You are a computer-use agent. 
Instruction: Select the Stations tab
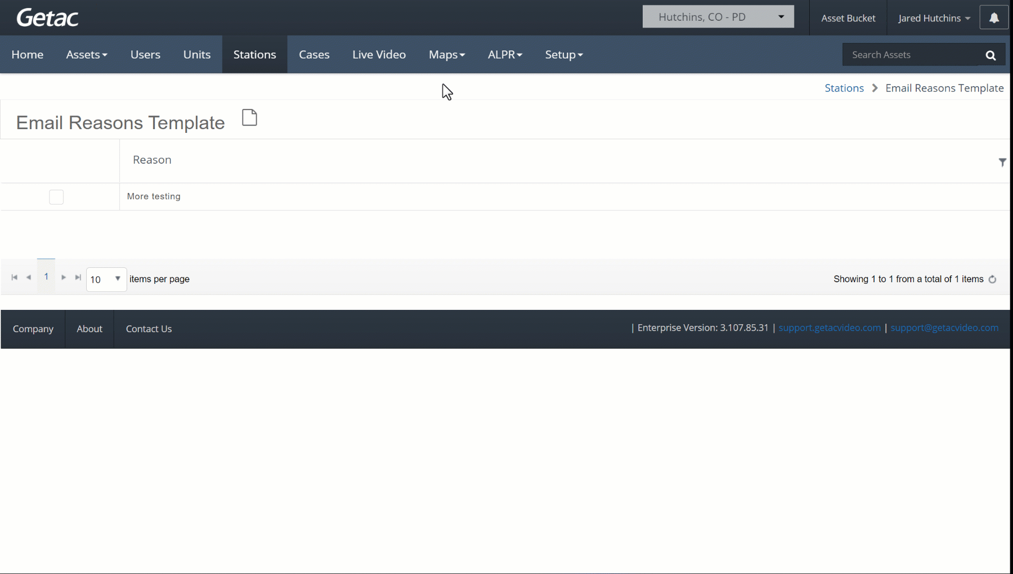coord(254,55)
